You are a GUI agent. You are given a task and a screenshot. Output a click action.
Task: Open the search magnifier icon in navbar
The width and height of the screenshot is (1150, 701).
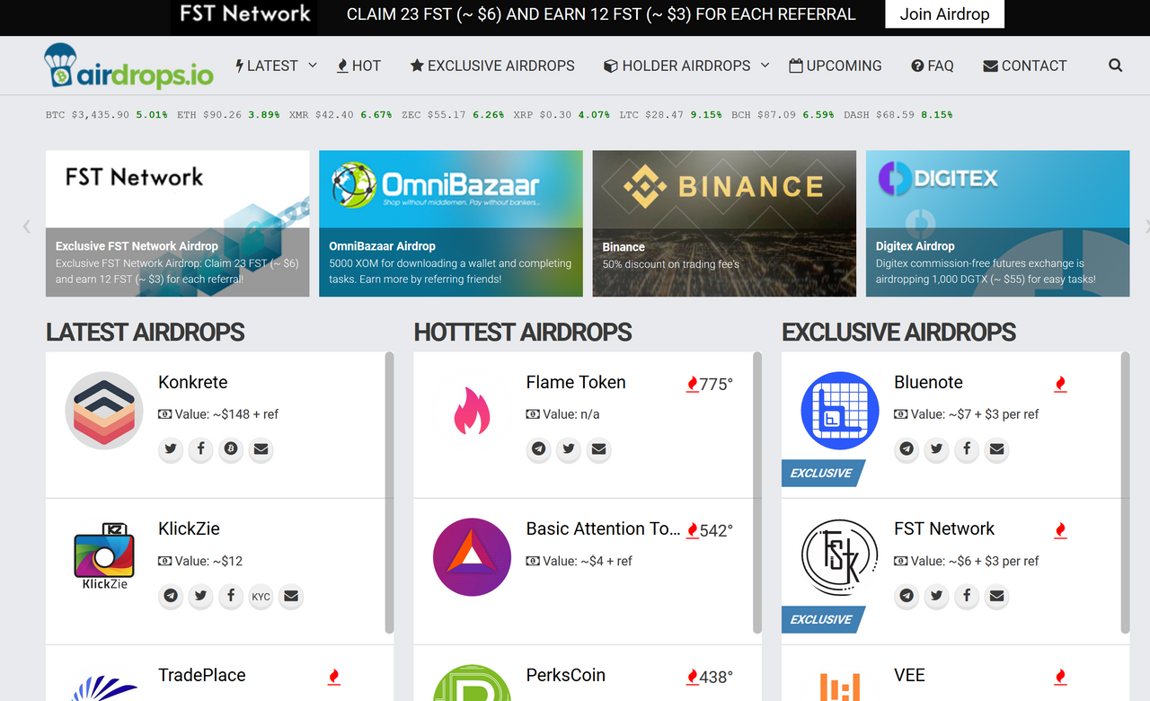[x=1115, y=66]
